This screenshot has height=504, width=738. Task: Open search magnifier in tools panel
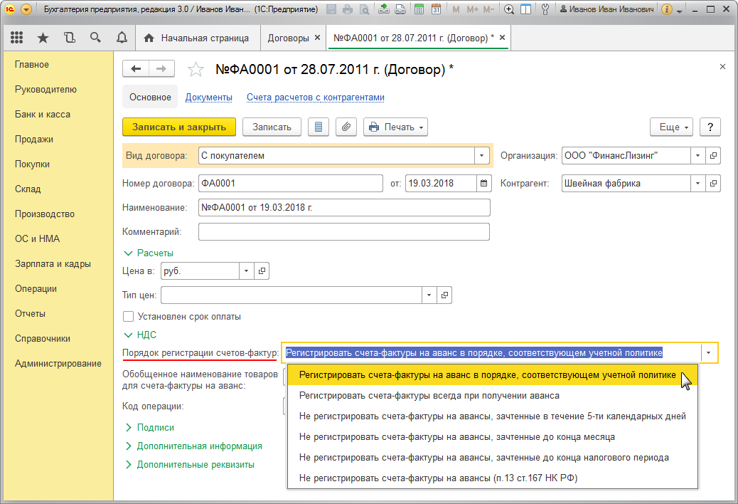[95, 38]
